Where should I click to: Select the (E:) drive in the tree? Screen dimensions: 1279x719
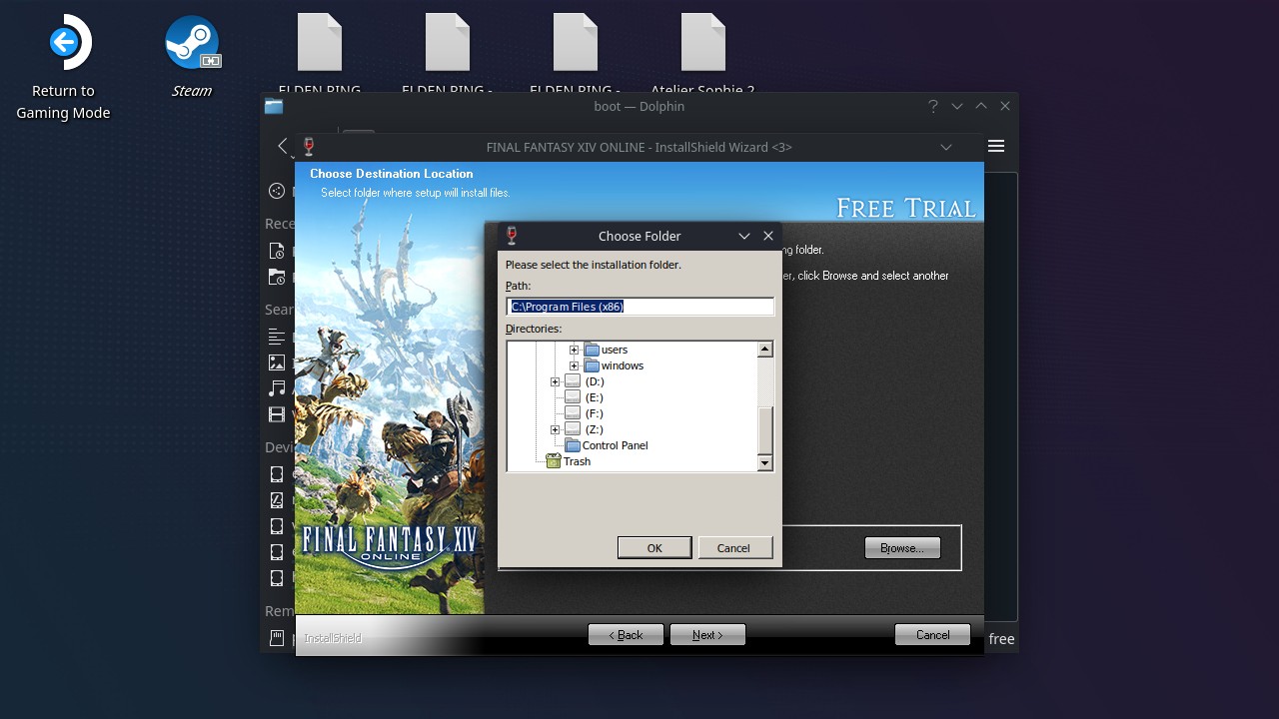[x=594, y=397]
